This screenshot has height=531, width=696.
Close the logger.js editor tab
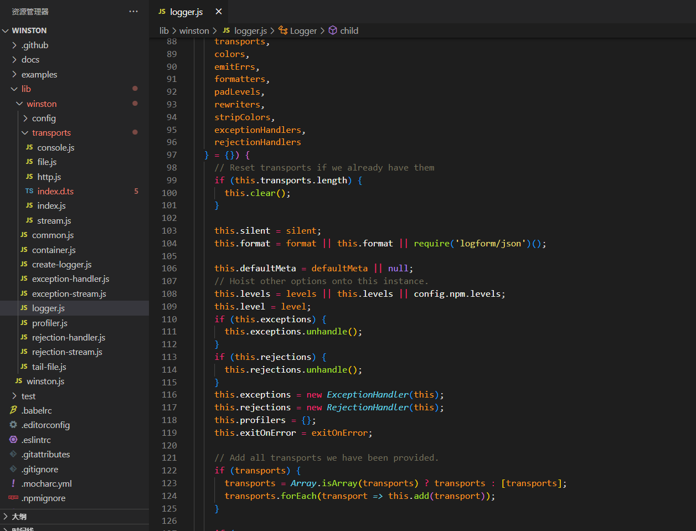click(x=219, y=12)
